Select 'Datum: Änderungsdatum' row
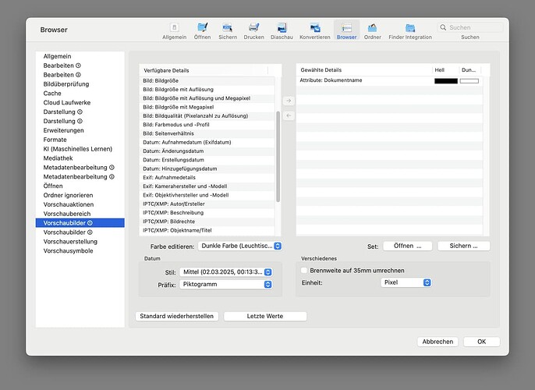The height and width of the screenshot is (390, 535). [x=207, y=151]
